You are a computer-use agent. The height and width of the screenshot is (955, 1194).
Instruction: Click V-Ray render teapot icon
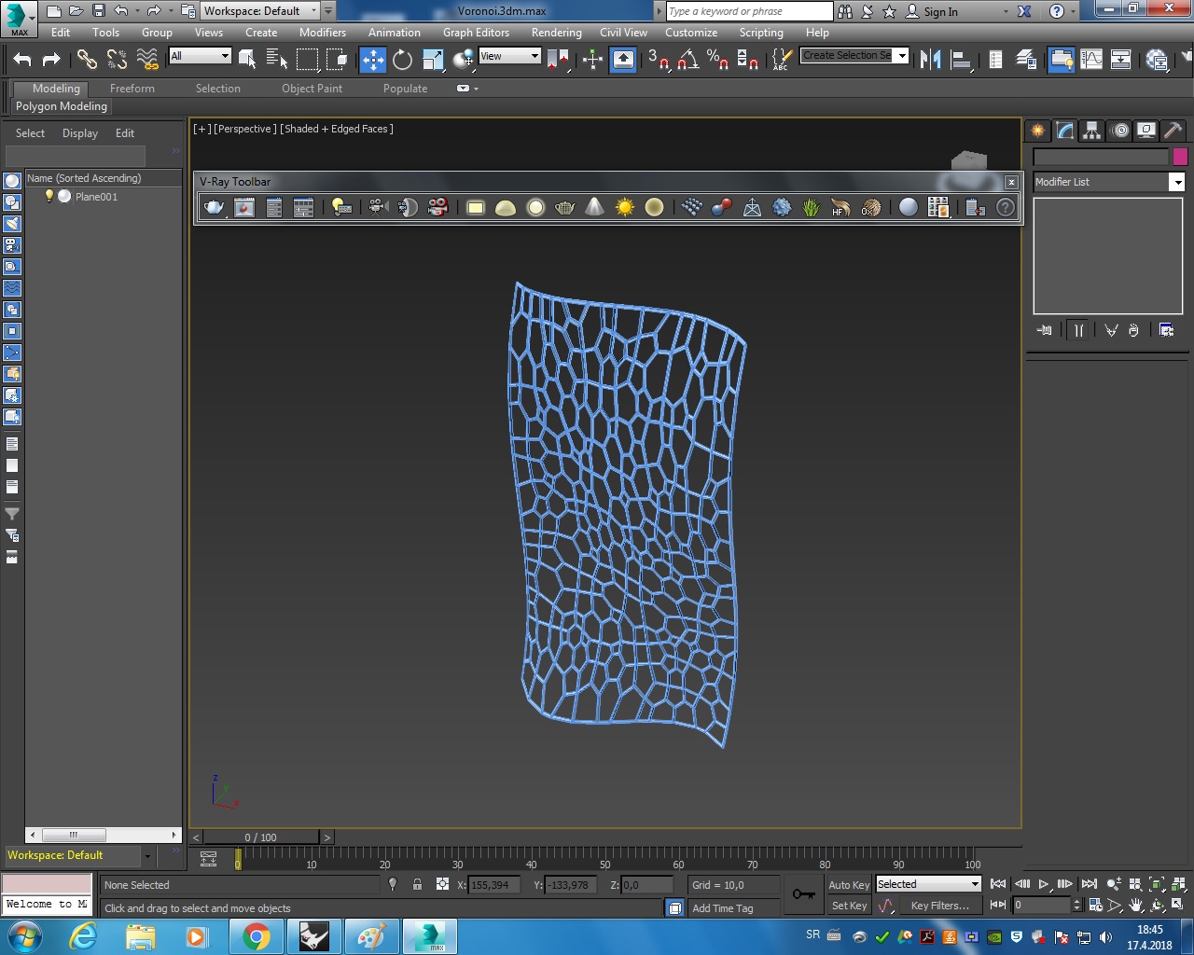[214, 207]
